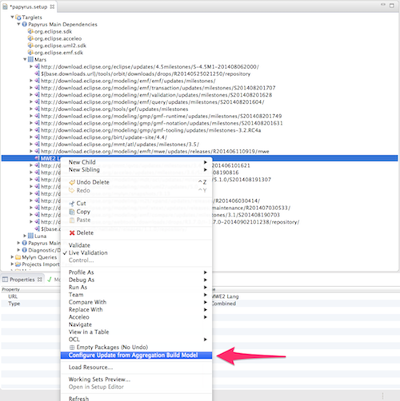
Task: Click the Empty Packages icon
Action: 72,347
